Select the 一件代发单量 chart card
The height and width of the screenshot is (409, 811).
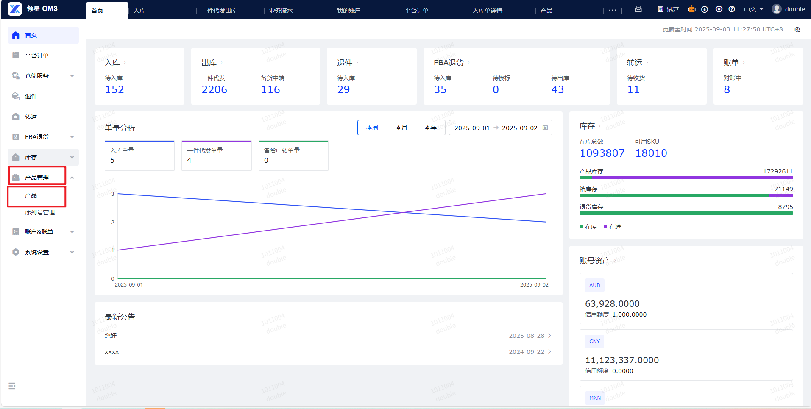coord(217,156)
